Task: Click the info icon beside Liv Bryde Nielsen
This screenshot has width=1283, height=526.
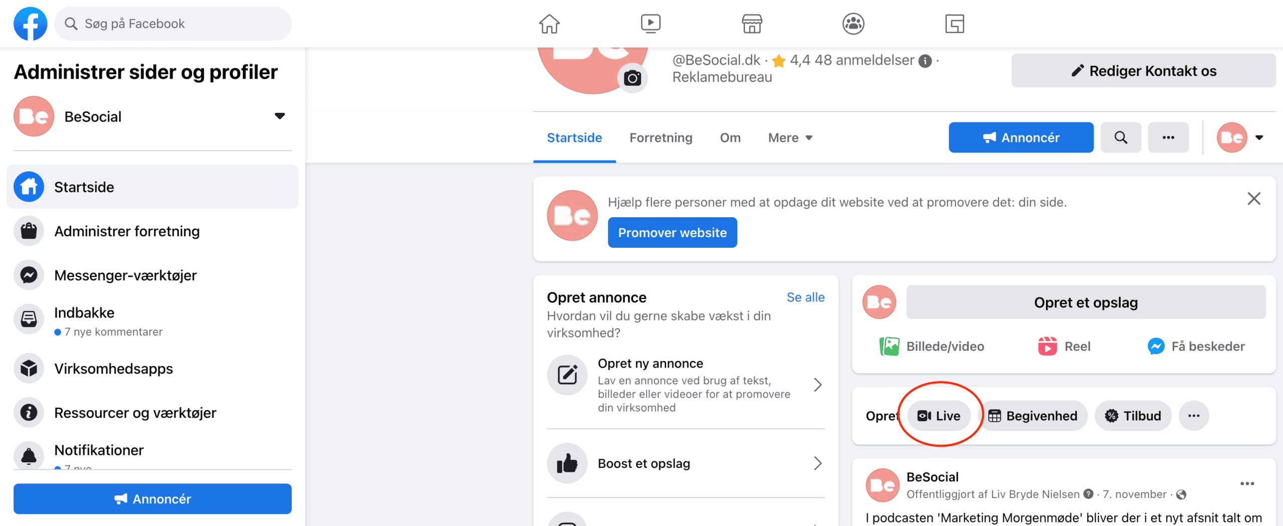Action: (x=1088, y=494)
